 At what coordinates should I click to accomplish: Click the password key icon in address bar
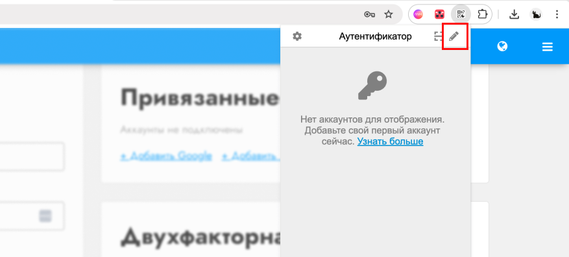point(369,14)
